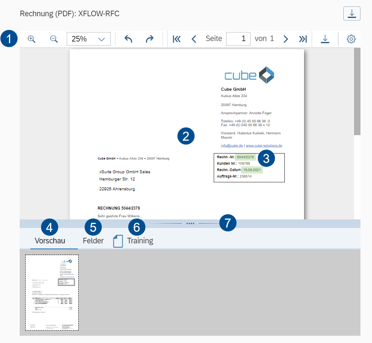The height and width of the screenshot is (343, 372).
Task: Click the zoom in magnifier icon
Action: pos(31,39)
